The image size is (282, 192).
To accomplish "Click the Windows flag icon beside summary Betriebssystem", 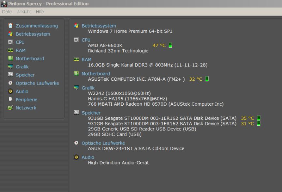I will point(76,26).
